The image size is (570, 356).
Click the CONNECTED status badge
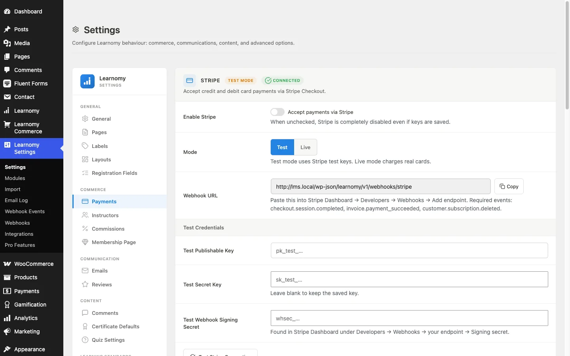[x=282, y=80]
